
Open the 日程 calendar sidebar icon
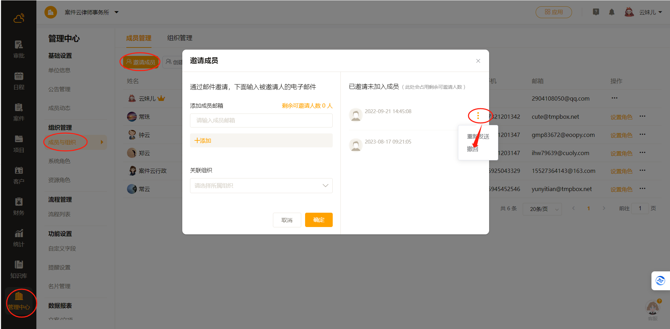(x=19, y=81)
